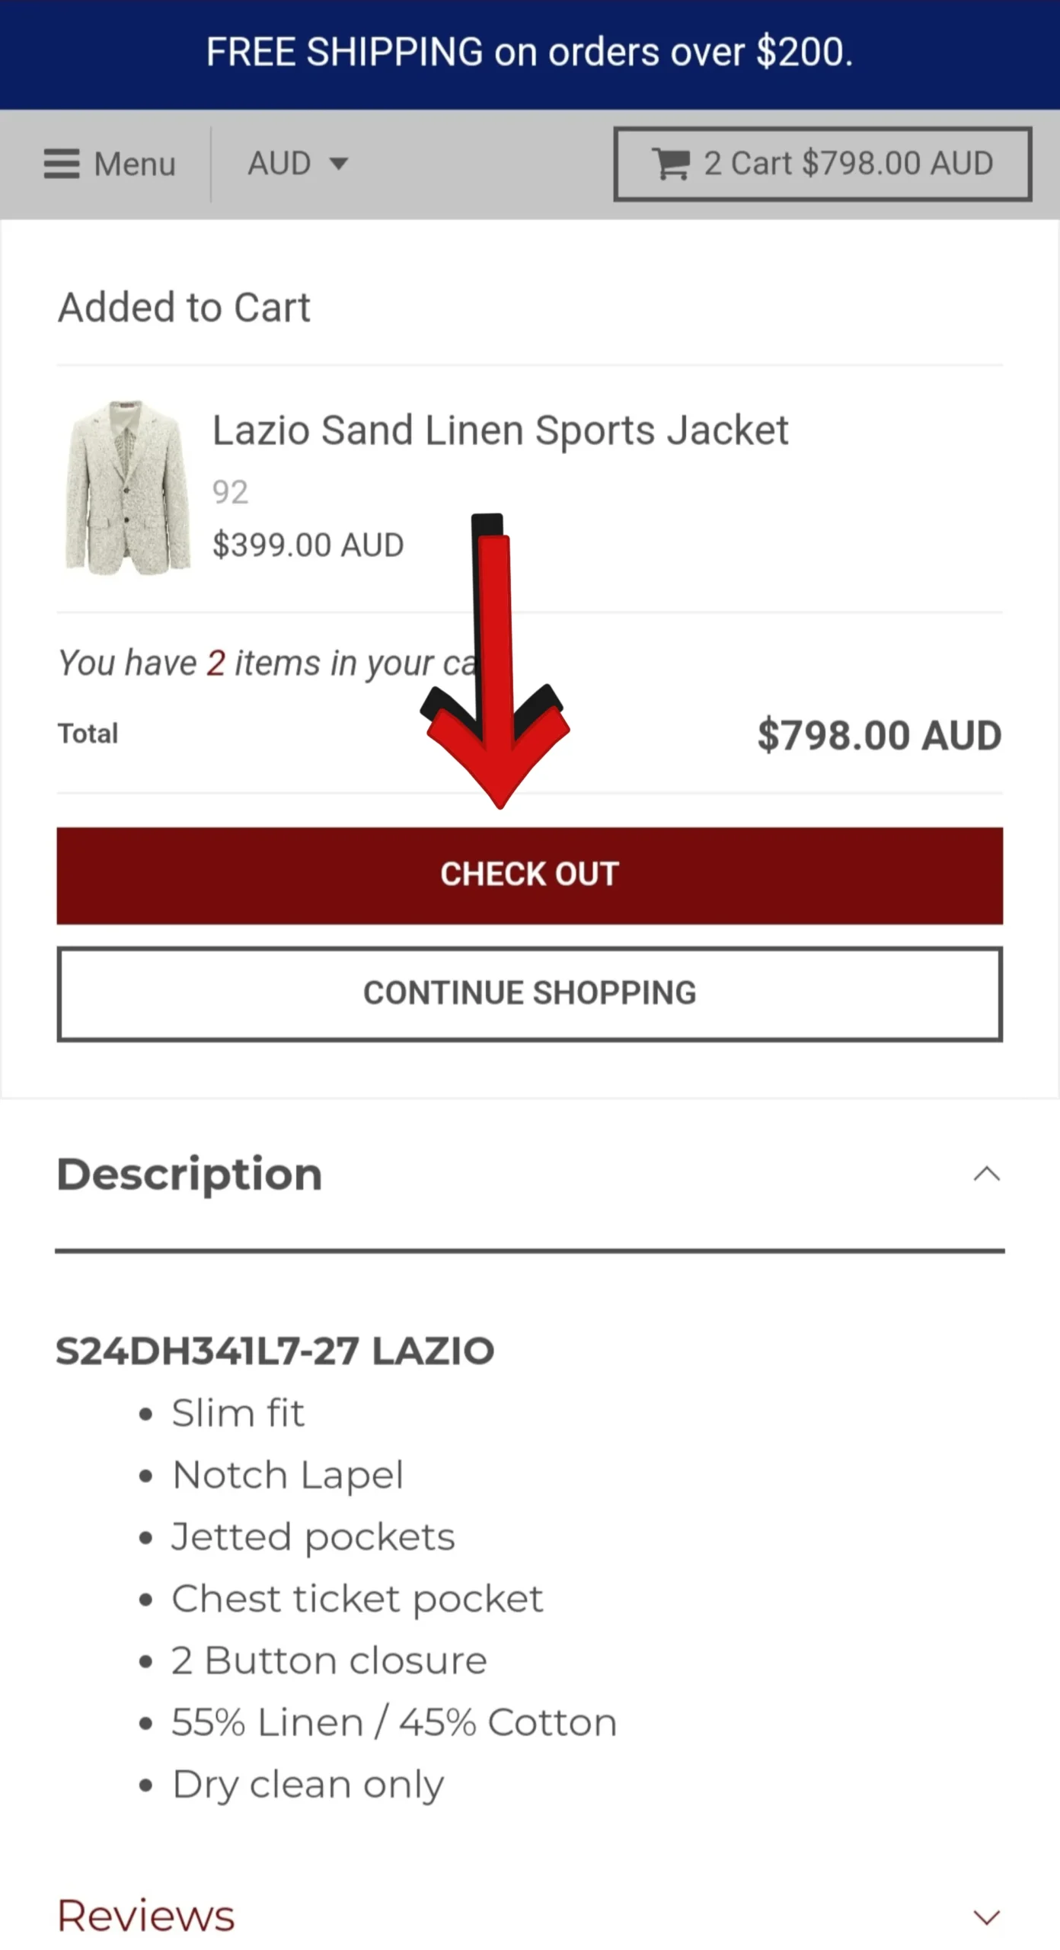Click the Added to Cart heading
Viewport: 1060px width, 1950px height.
pos(184,308)
